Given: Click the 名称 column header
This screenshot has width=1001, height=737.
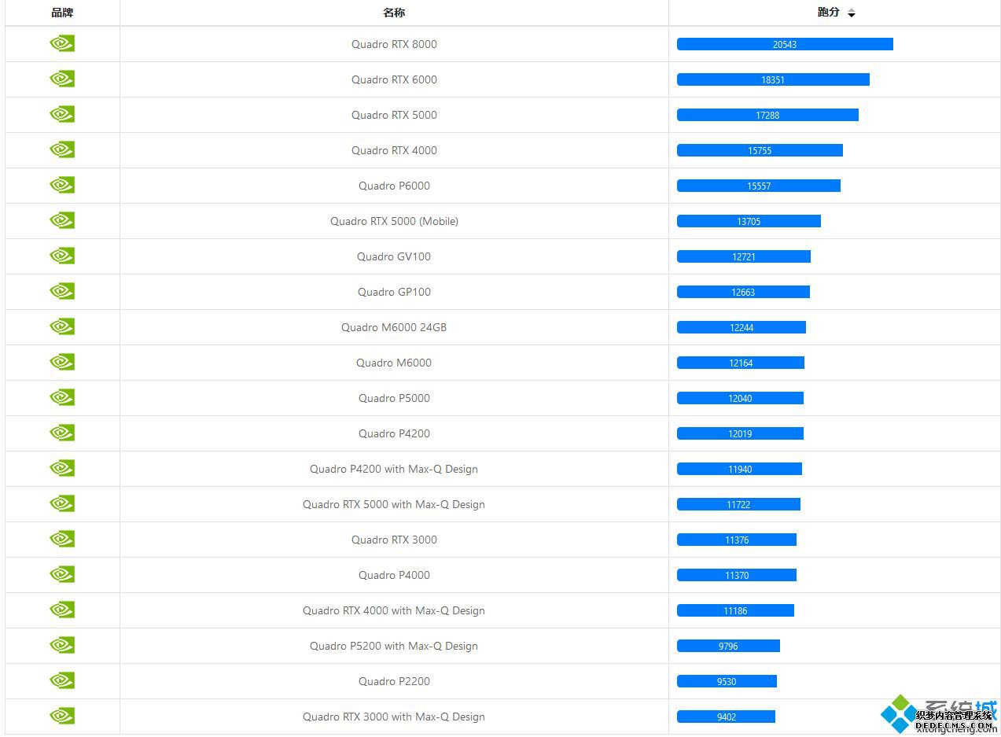Looking at the screenshot, I should click(x=394, y=13).
